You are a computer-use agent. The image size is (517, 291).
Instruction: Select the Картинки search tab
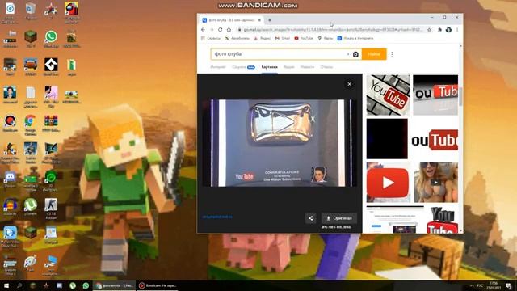point(269,67)
